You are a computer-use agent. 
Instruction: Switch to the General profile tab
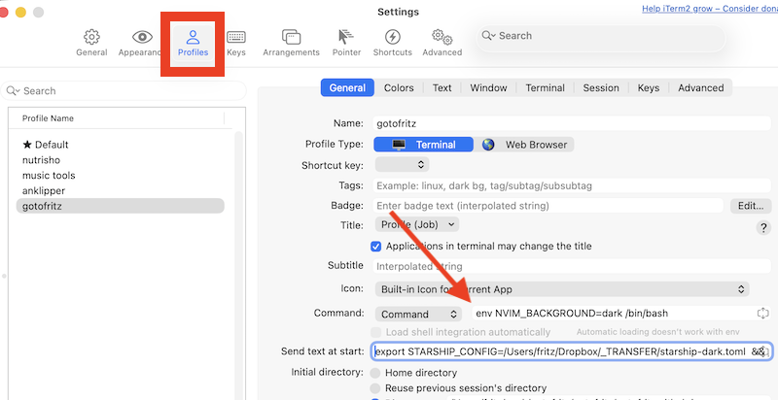(347, 88)
